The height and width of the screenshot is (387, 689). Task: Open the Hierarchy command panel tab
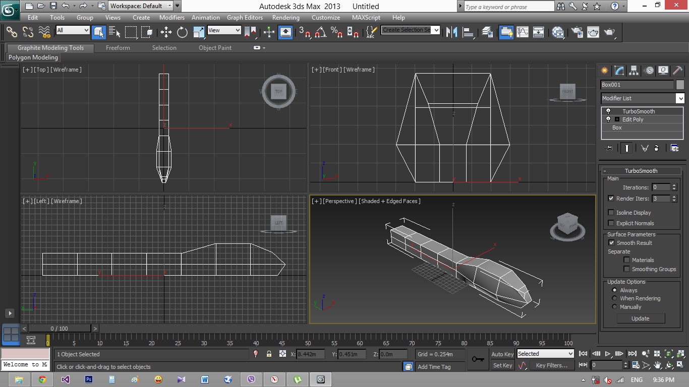(x=634, y=71)
